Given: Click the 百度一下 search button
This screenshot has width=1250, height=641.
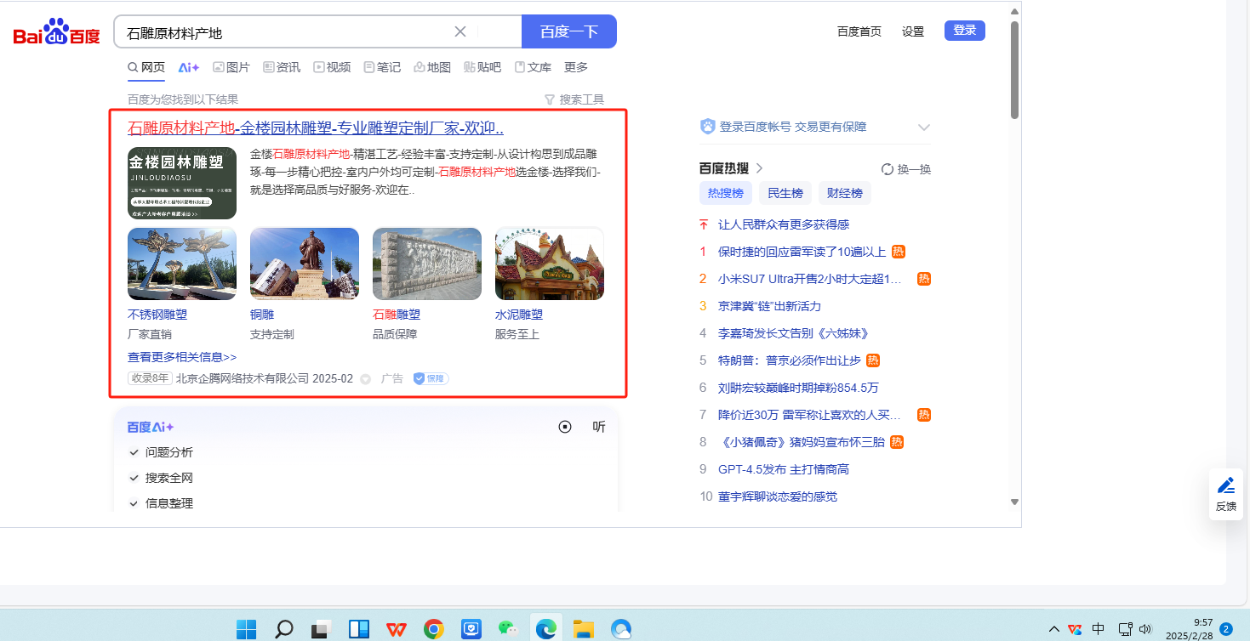Looking at the screenshot, I should pos(568,31).
